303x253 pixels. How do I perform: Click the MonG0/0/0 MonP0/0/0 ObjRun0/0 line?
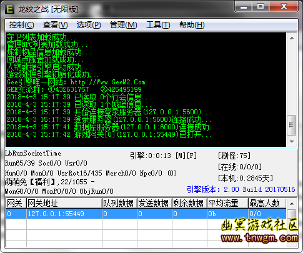[59, 191]
